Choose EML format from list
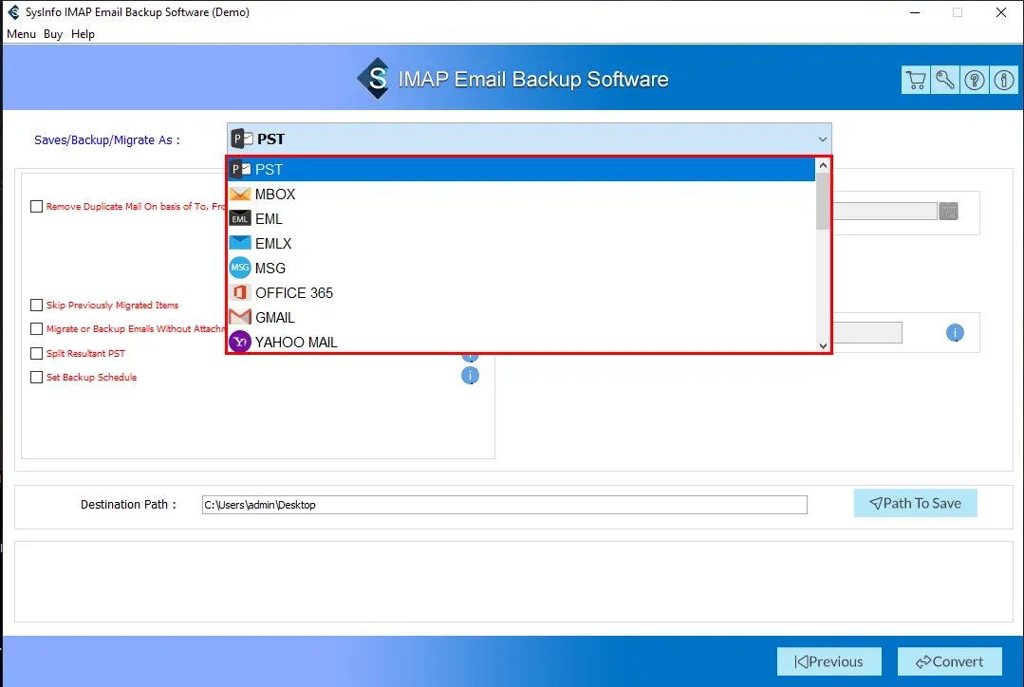The height and width of the screenshot is (687, 1024). coord(521,219)
